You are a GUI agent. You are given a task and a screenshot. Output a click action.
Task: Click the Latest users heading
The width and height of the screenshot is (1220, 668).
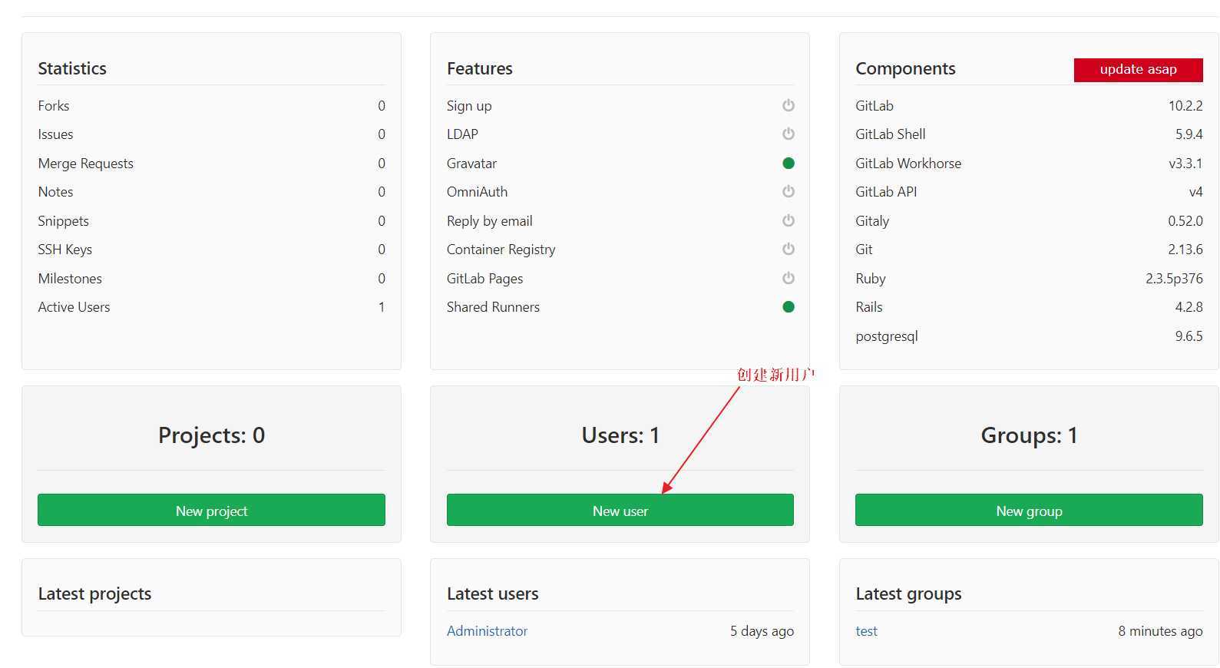(x=492, y=594)
